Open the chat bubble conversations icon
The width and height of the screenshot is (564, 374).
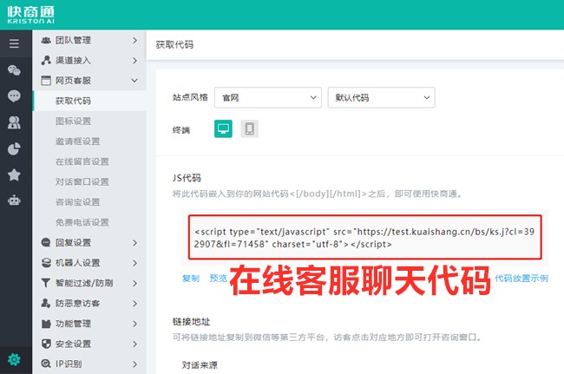coord(14,95)
